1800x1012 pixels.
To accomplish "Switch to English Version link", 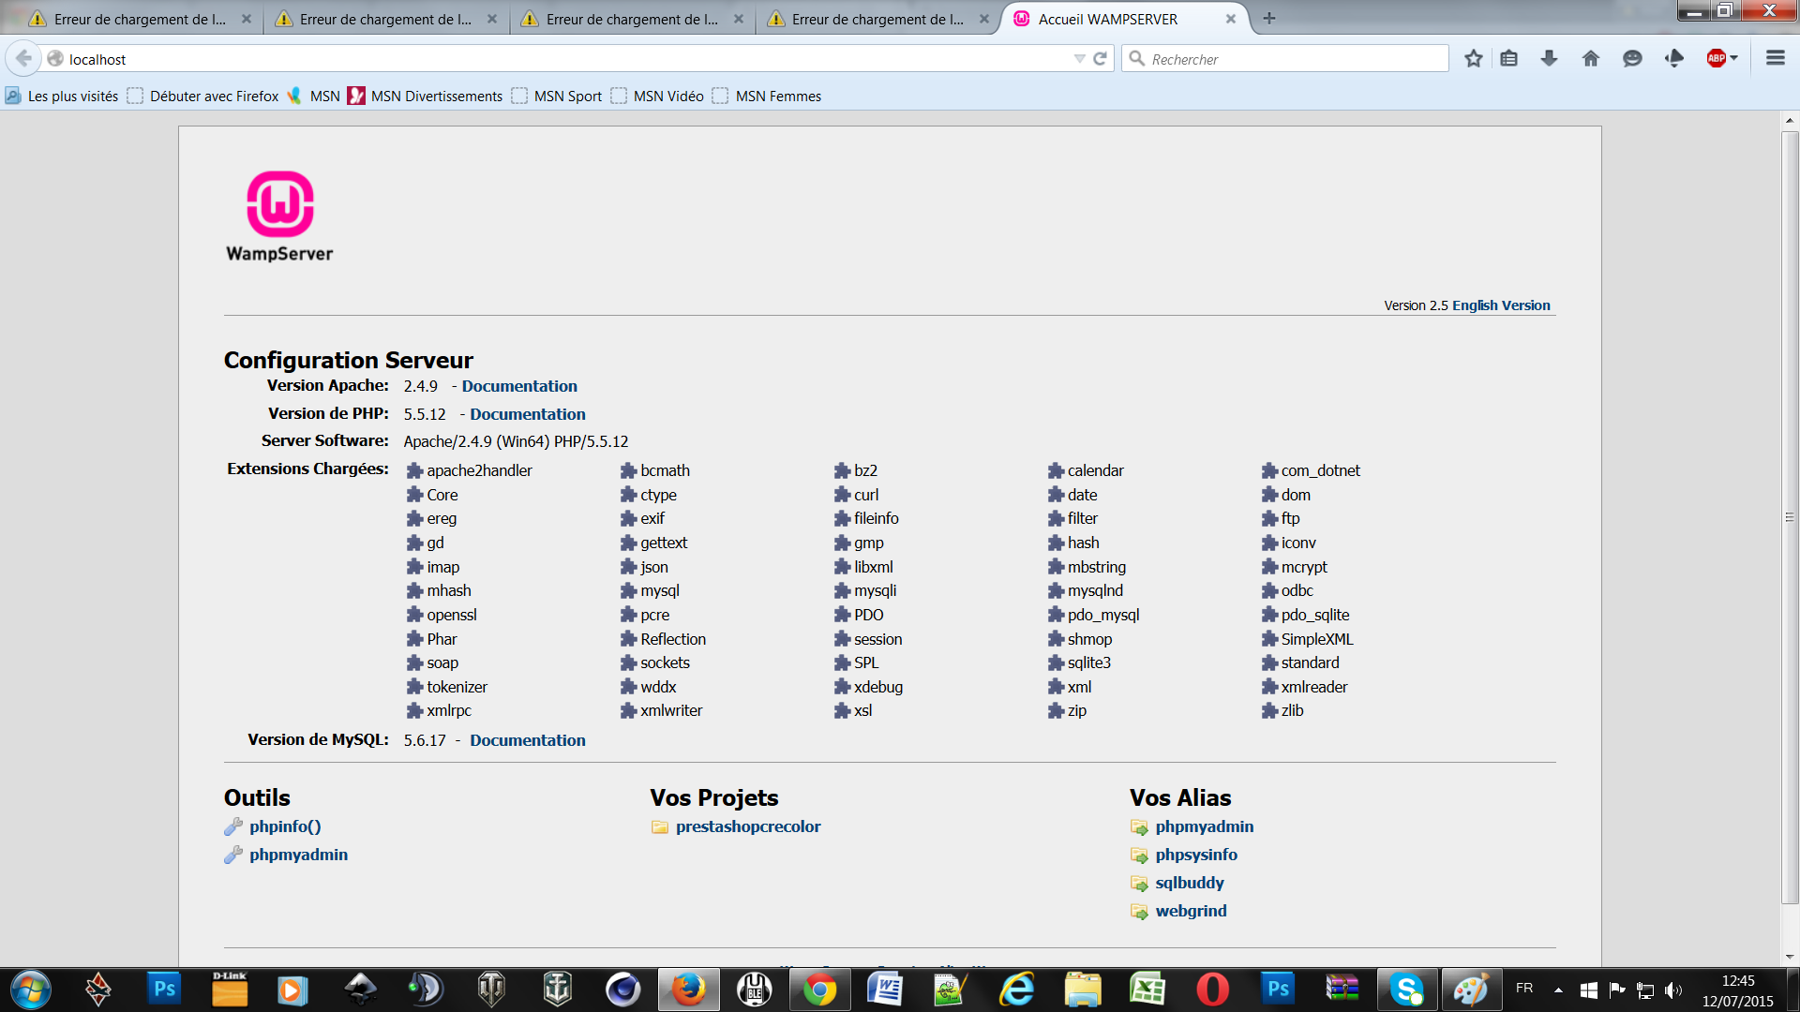I will (1501, 305).
